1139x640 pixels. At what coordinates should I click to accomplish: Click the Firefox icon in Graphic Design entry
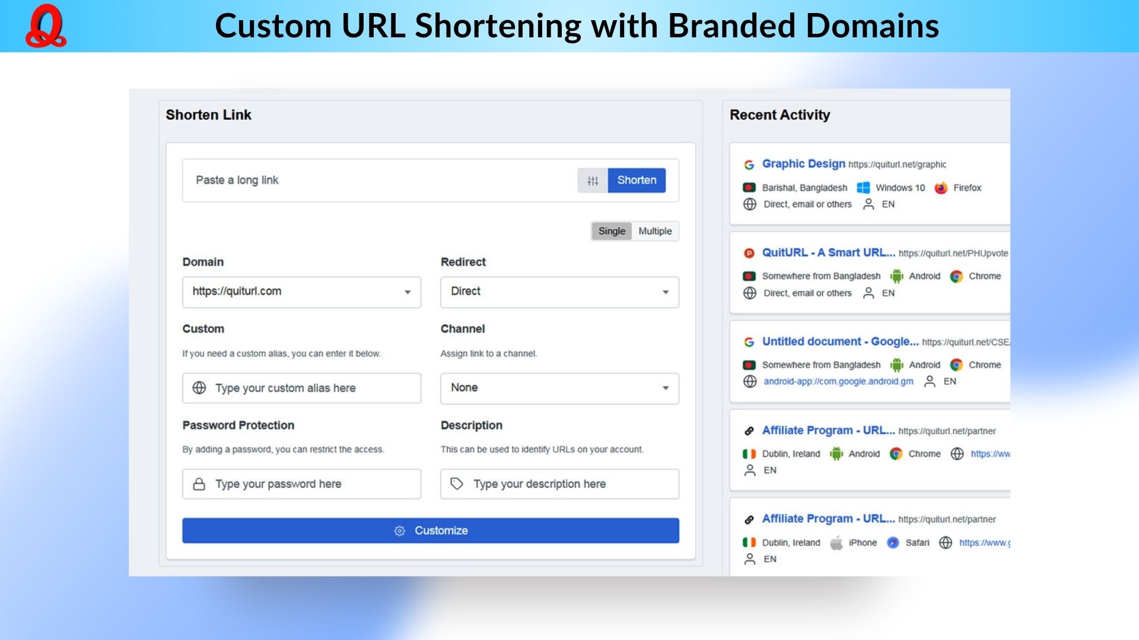click(x=941, y=188)
